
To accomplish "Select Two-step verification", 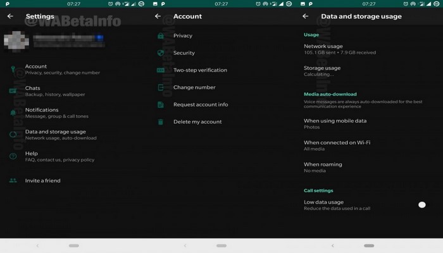I will coord(200,70).
